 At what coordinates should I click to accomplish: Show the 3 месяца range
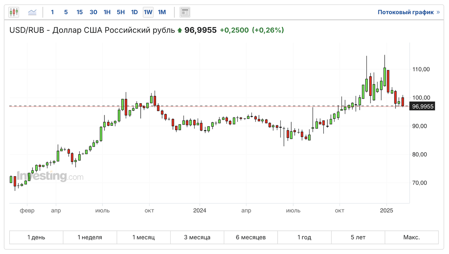point(197,237)
